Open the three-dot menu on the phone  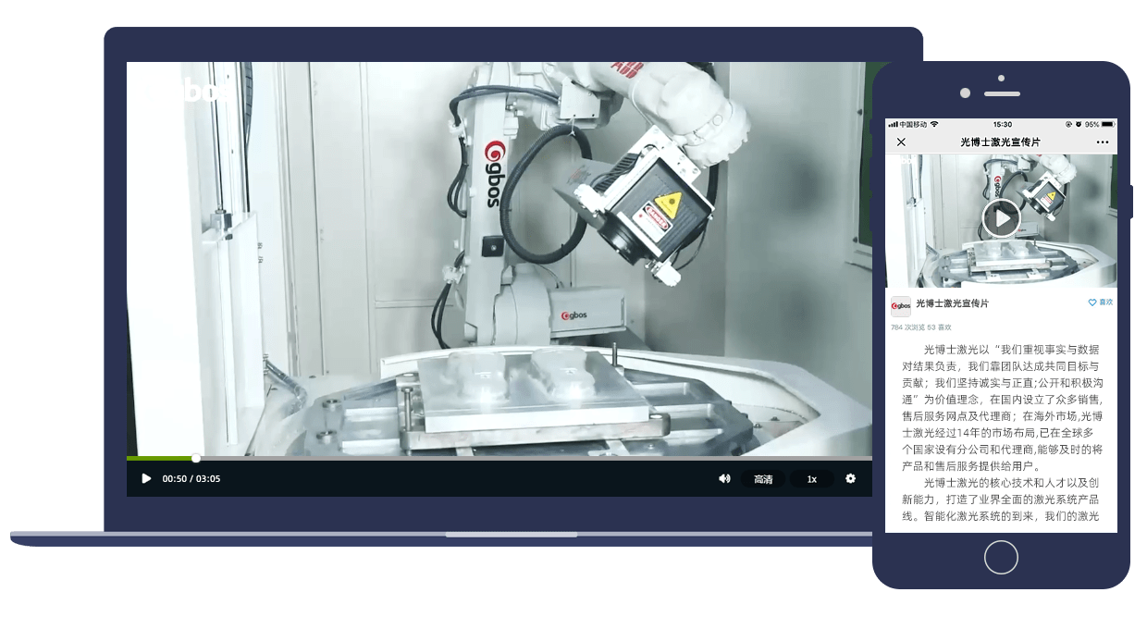click(1102, 142)
